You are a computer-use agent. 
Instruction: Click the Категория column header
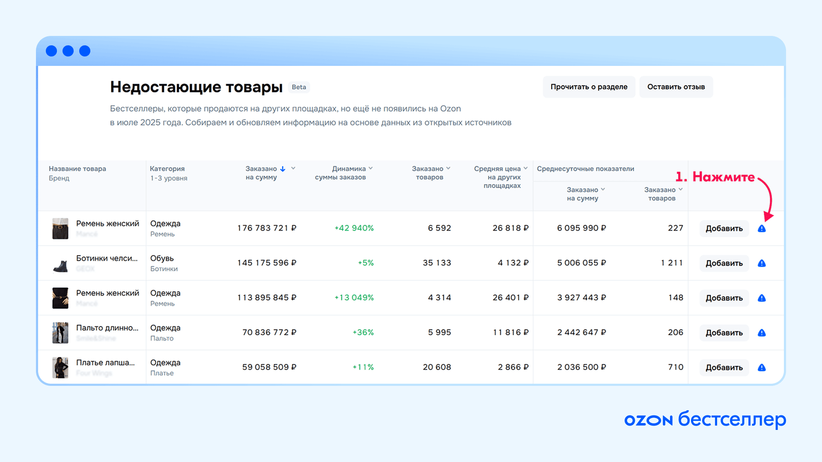(x=167, y=169)
